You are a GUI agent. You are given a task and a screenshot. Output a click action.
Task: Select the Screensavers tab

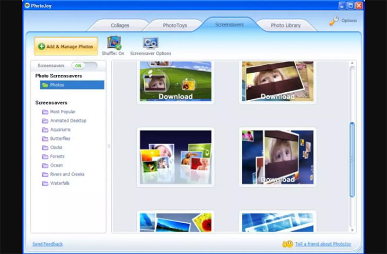230,25
